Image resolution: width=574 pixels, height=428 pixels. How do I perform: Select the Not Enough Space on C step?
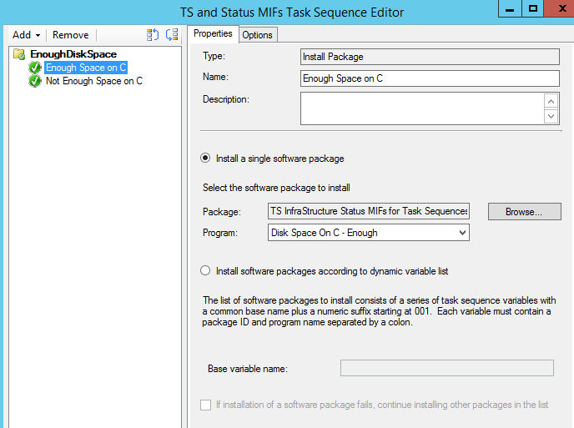pos(93,81)
